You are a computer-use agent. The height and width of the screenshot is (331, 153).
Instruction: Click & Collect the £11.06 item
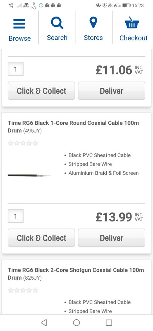point(41,91)
